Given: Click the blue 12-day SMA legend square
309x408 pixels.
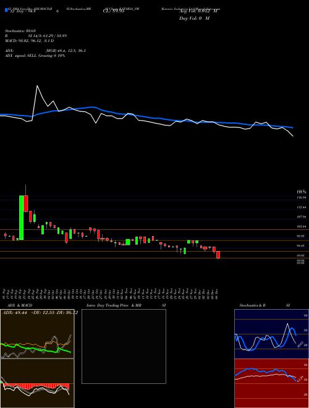Looking at the screenshot, I should 6,10.
